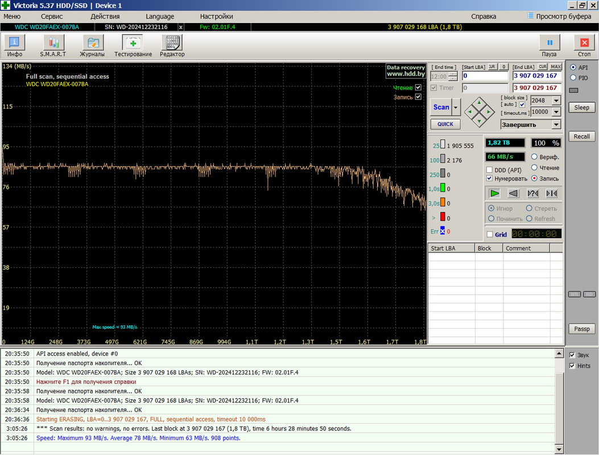Open the Редактор disk editor icon
The width and height of the screenshot is (599, 455).
click(x=172, y=42)
